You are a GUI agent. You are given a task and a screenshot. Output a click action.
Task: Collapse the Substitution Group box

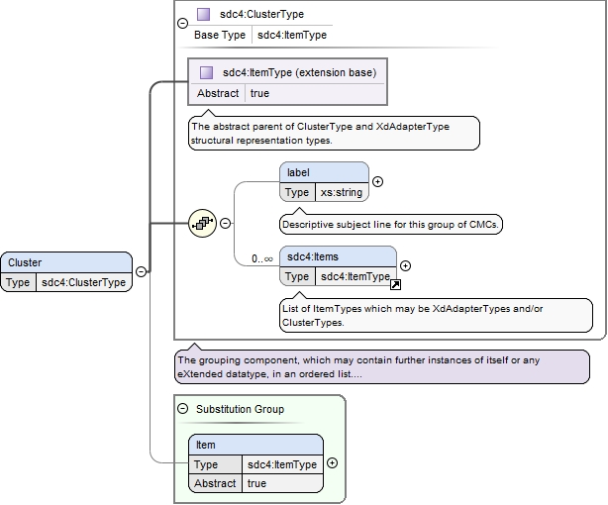click(182, 408)
